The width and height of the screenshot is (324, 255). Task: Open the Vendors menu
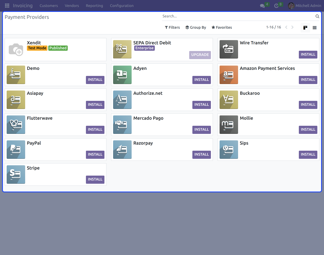click(72, 6)
